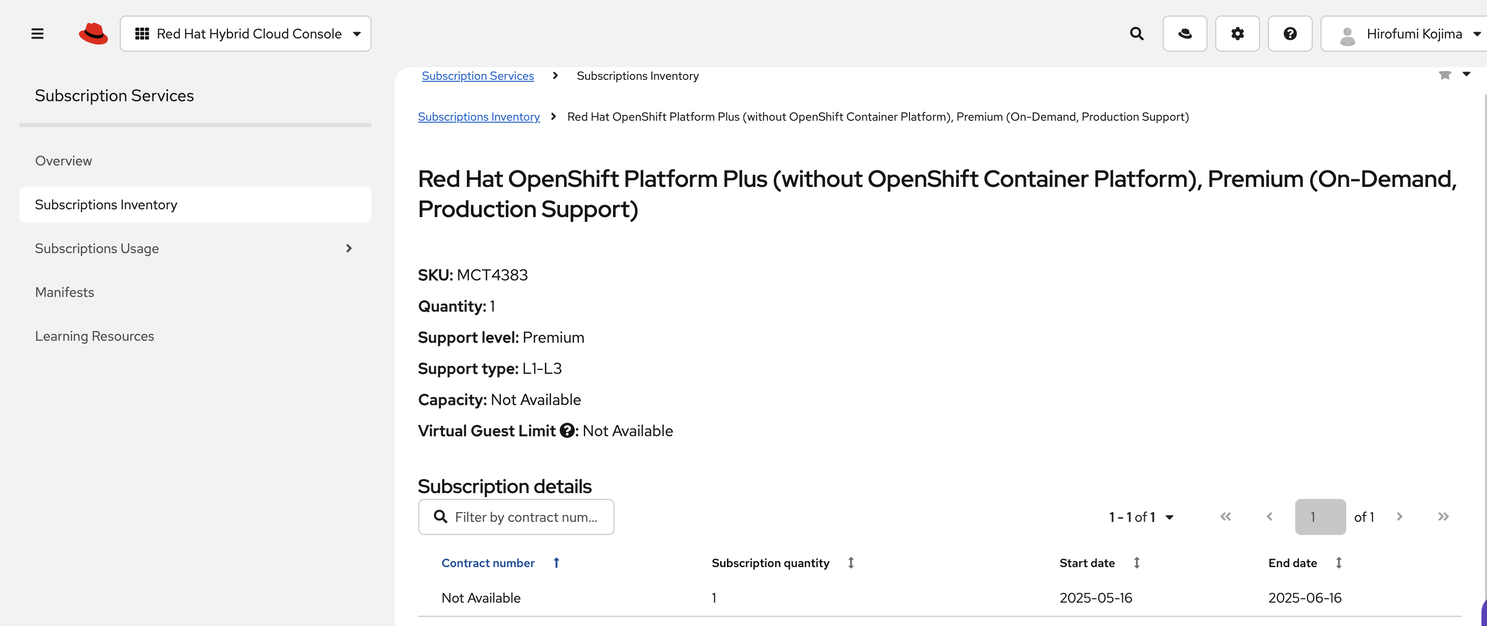
Task: Expand the caret next to favorite star
Action: [1466, 74]
